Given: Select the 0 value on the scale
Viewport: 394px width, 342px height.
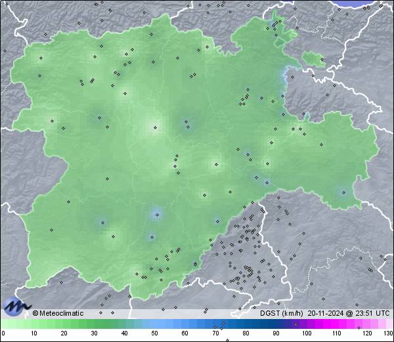Looking at the screenshot, I should click(x=3, y=333).
